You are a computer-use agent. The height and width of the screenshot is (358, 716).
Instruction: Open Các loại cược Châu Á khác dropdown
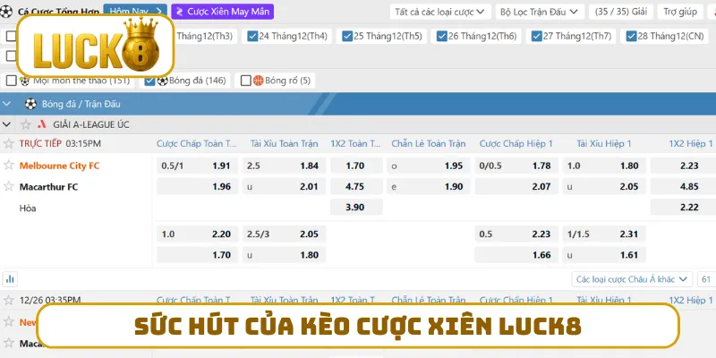[x=632, y=279]
